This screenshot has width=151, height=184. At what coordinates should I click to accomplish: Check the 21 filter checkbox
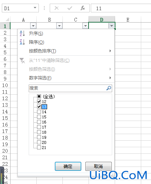pos(39,148)
